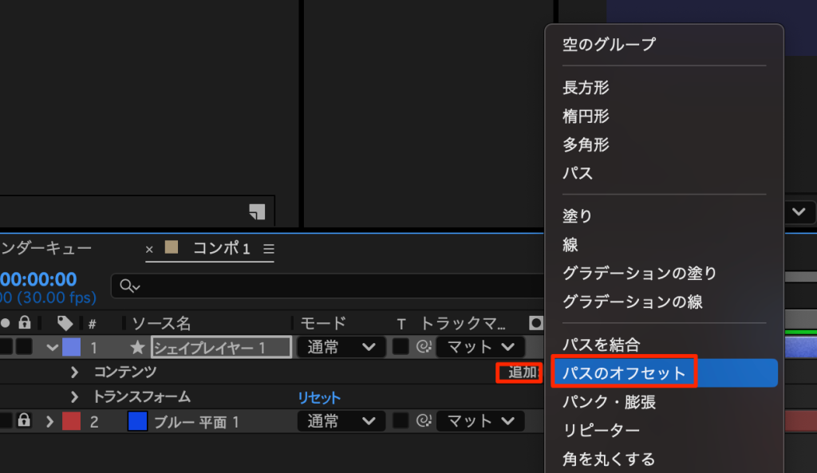Click the shape layer star icon

(137, 348)
